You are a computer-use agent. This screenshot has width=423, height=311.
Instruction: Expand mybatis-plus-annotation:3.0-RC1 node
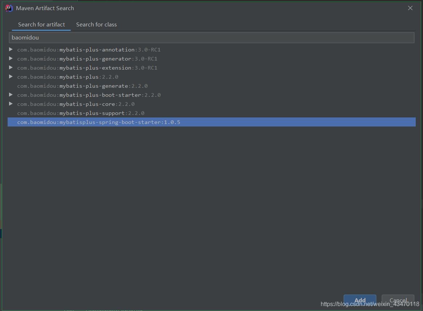pyautogui.click(x=11, y=49)
